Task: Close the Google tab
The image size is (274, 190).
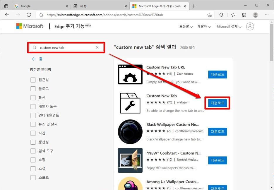Action: click(67, 6)
